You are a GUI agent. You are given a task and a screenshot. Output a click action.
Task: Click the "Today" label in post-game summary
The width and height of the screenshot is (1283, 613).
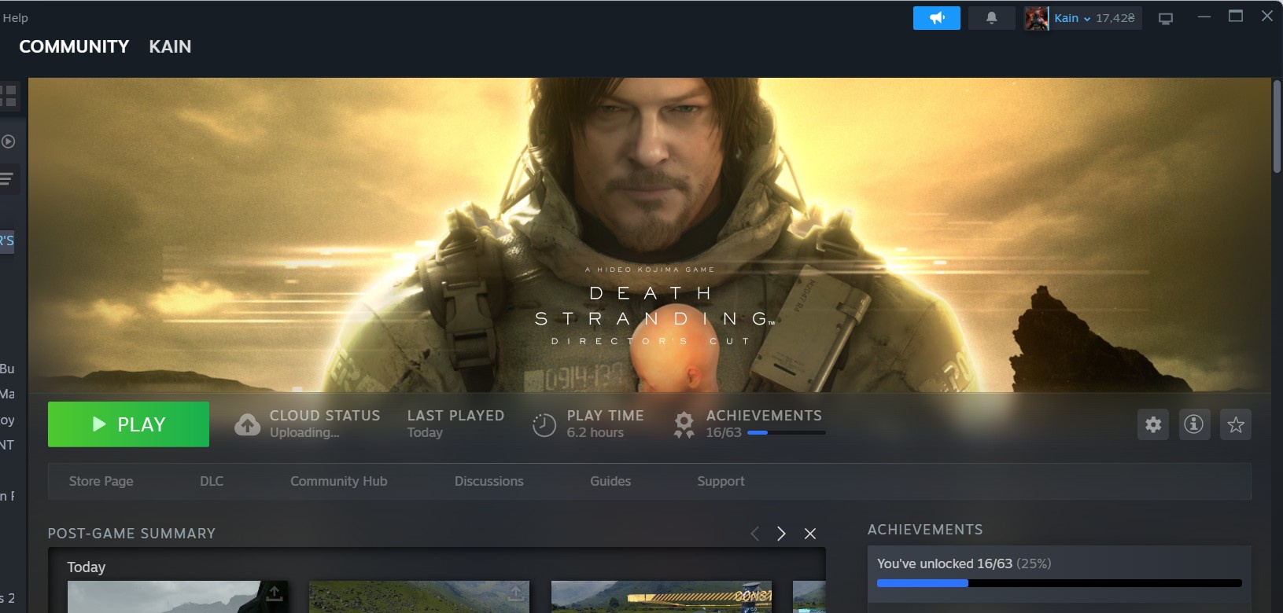(87, 567)
